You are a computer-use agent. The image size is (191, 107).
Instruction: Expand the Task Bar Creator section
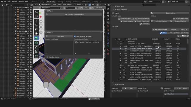48,57
